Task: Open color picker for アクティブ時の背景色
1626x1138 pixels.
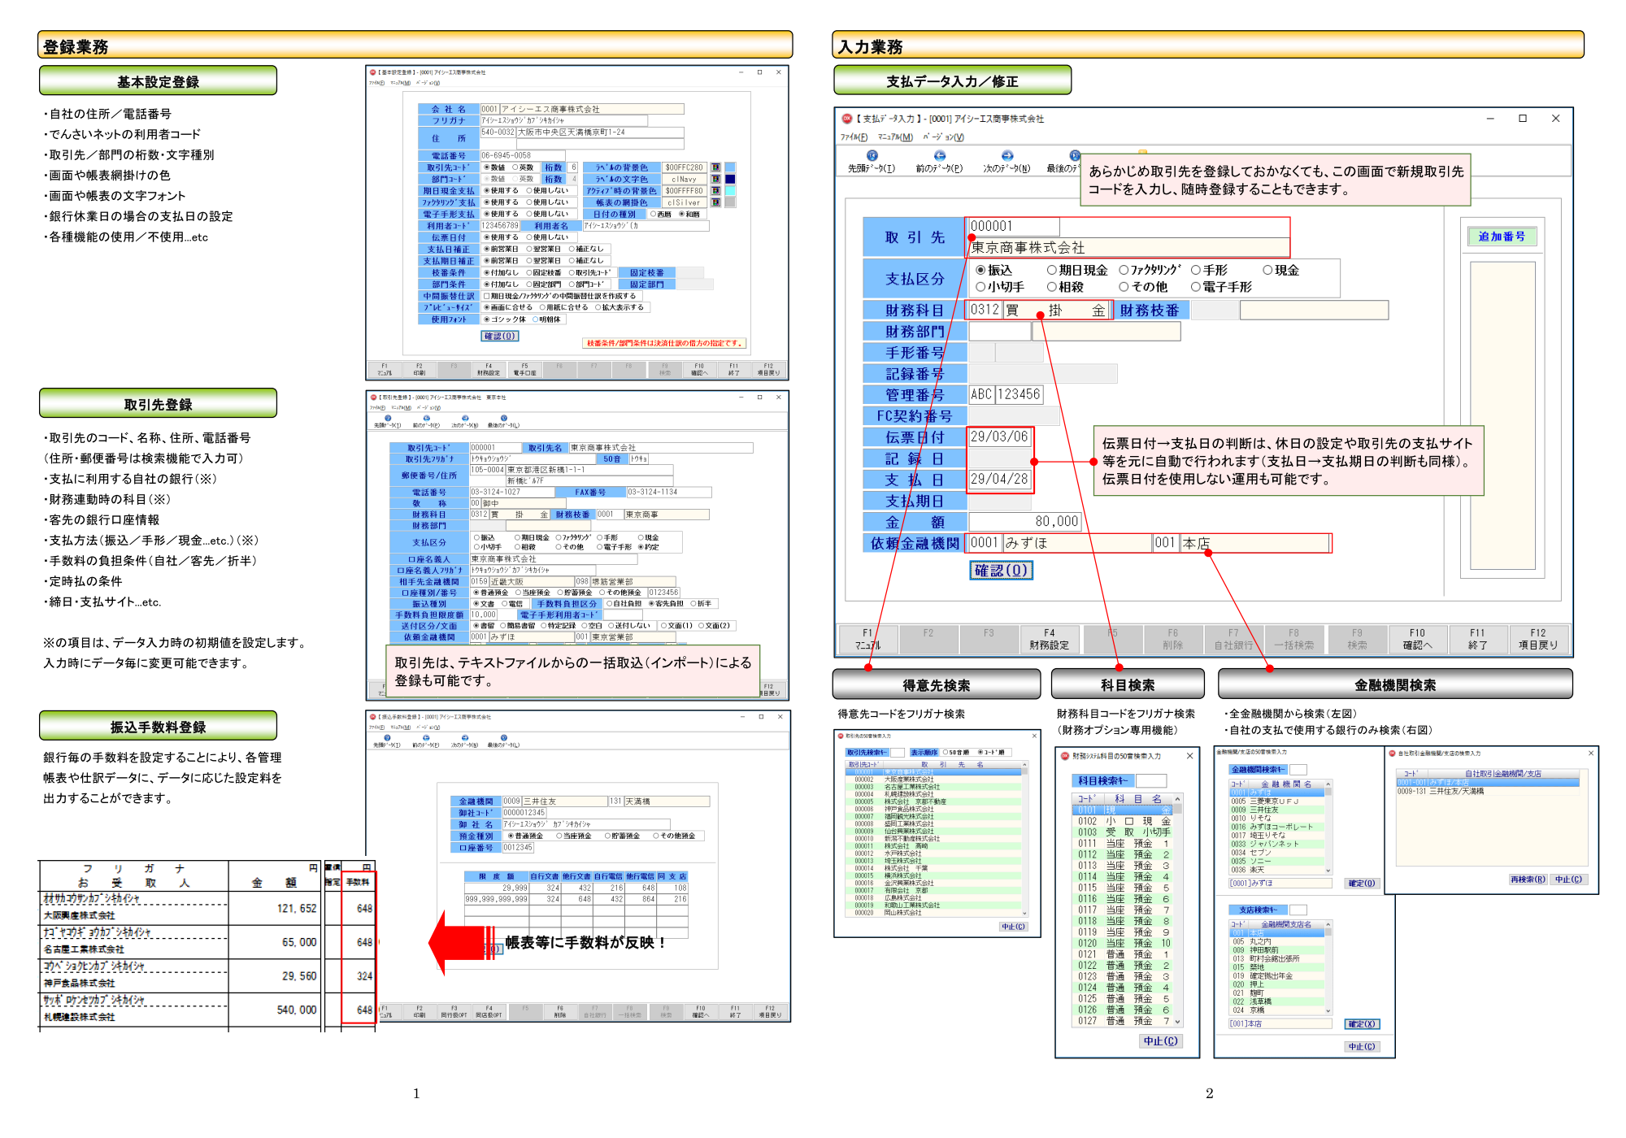Action: [x=715, y=191]
